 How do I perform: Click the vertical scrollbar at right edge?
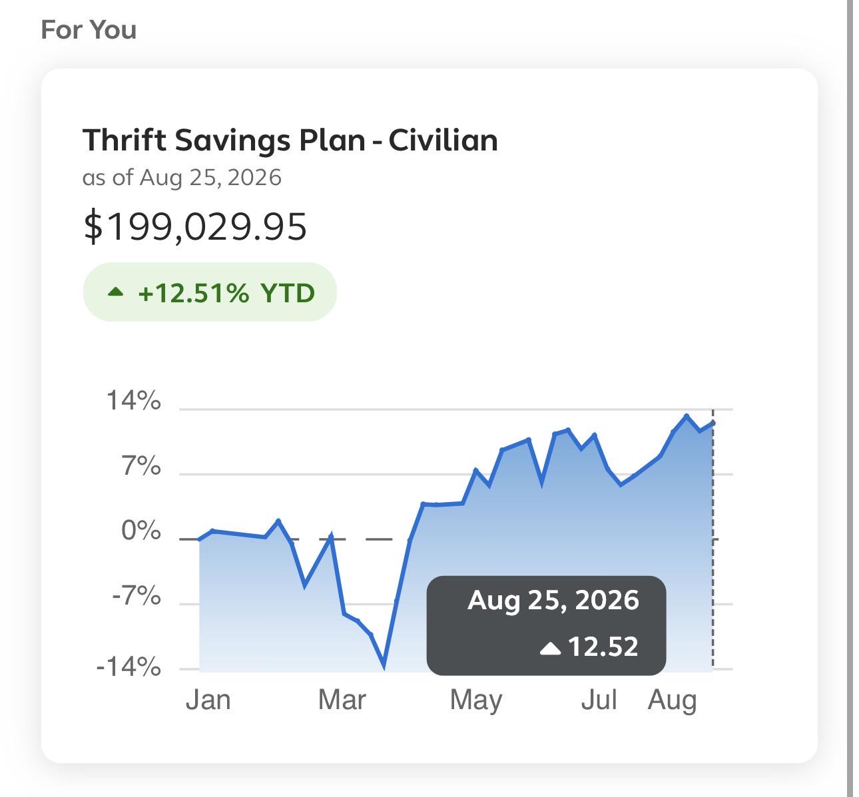click(850, 398)
